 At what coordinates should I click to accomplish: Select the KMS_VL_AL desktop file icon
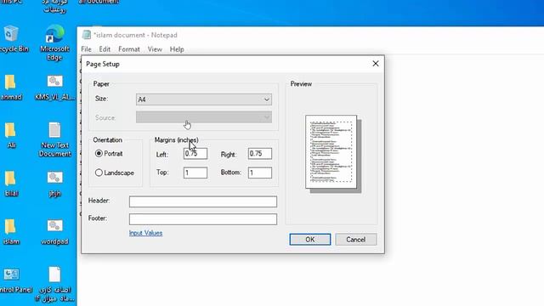click(54, 88)
